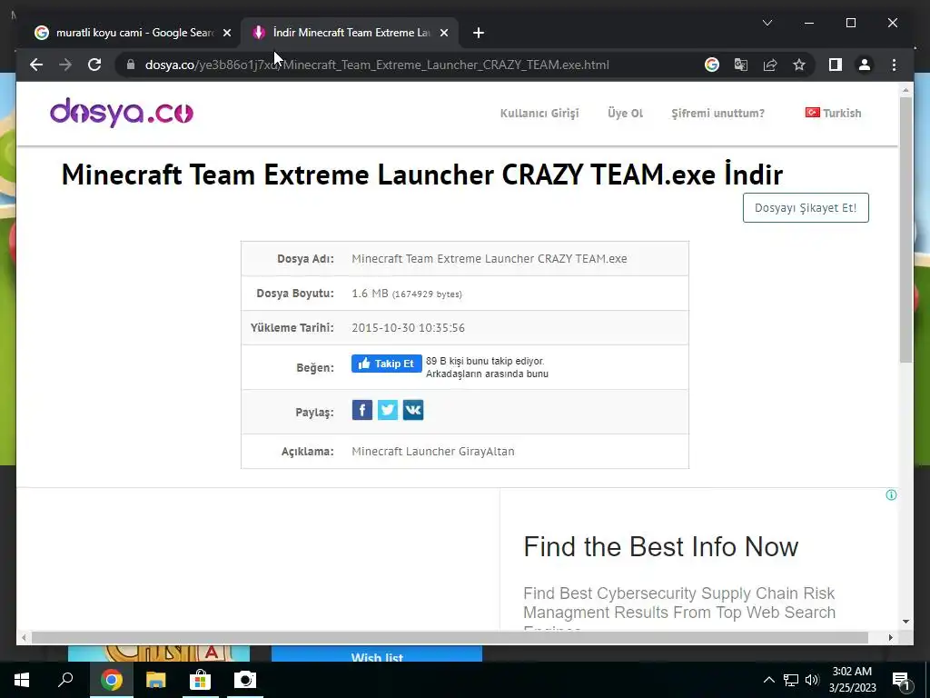Click the scroll right arrow

click(890, 637)
